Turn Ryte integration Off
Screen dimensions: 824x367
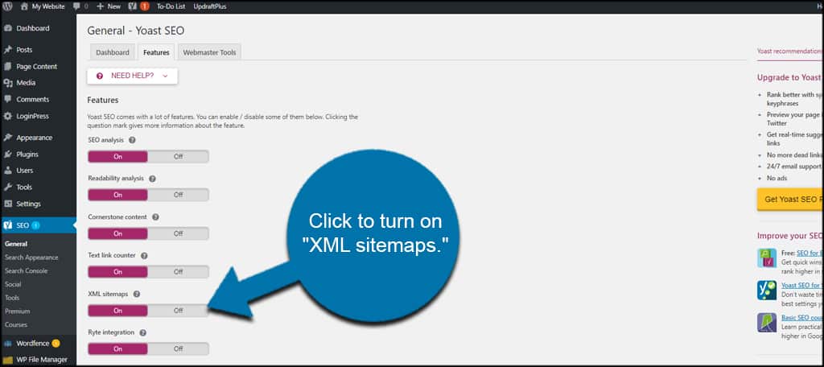pos(178,349)
